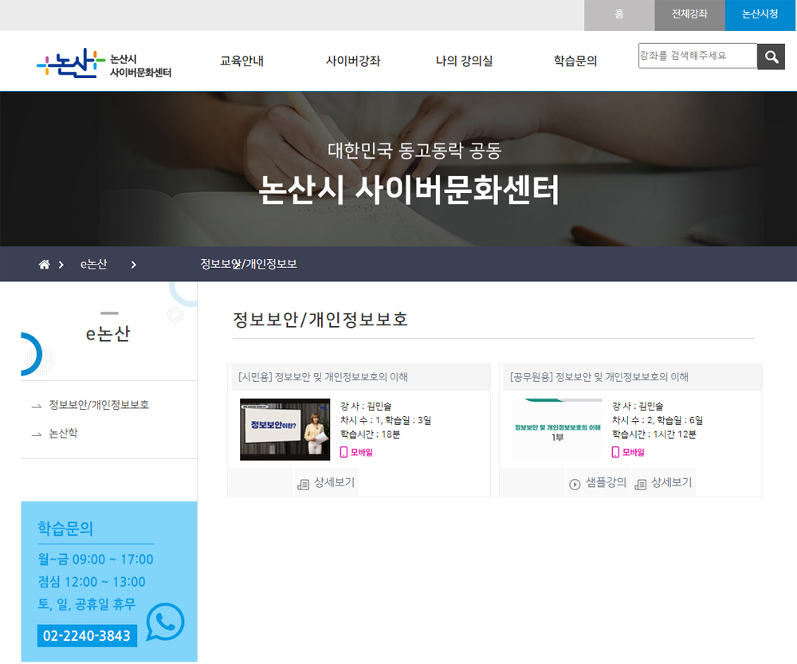This screenshot has height=664, width=797.
Task: Click banner title 논산시 사이버문화센터
Action: click(x=409, y=191)
